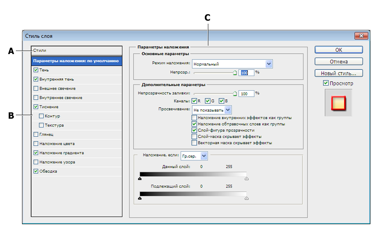Enable the Наложение узора checkbox
The image size is (392, 229).
36,162
